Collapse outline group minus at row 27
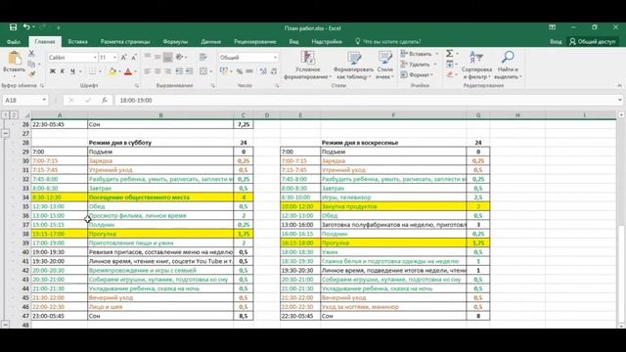626x352 pixels. pyautogui.click(x=6, y=134)
